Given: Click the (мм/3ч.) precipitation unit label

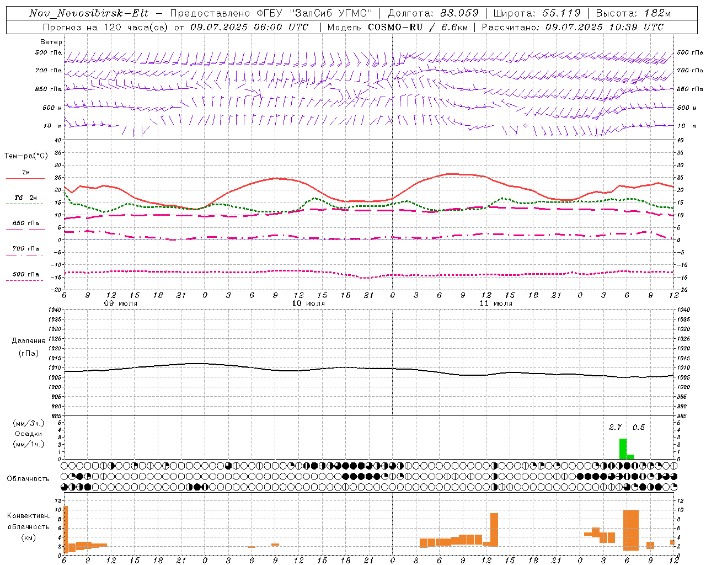Looking at the screenshot, I should [29, 423].
